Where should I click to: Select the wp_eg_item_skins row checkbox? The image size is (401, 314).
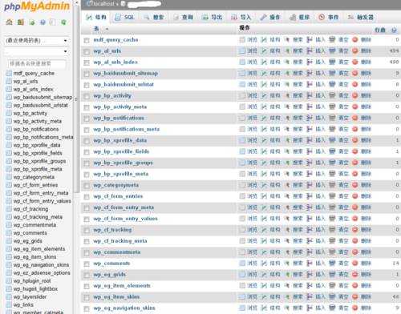pyautogui.click(x=87, y=297)
